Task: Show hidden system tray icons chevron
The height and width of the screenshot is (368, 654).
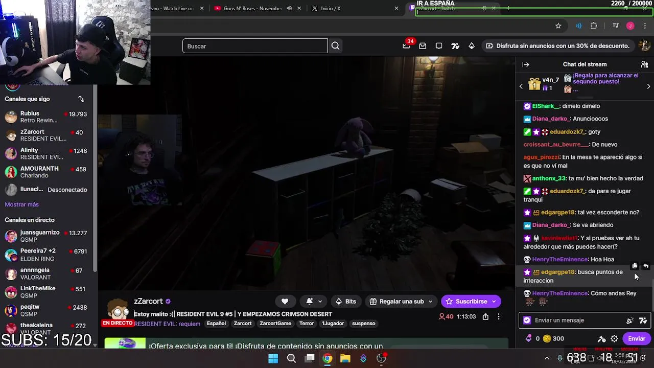Action: 547,358
